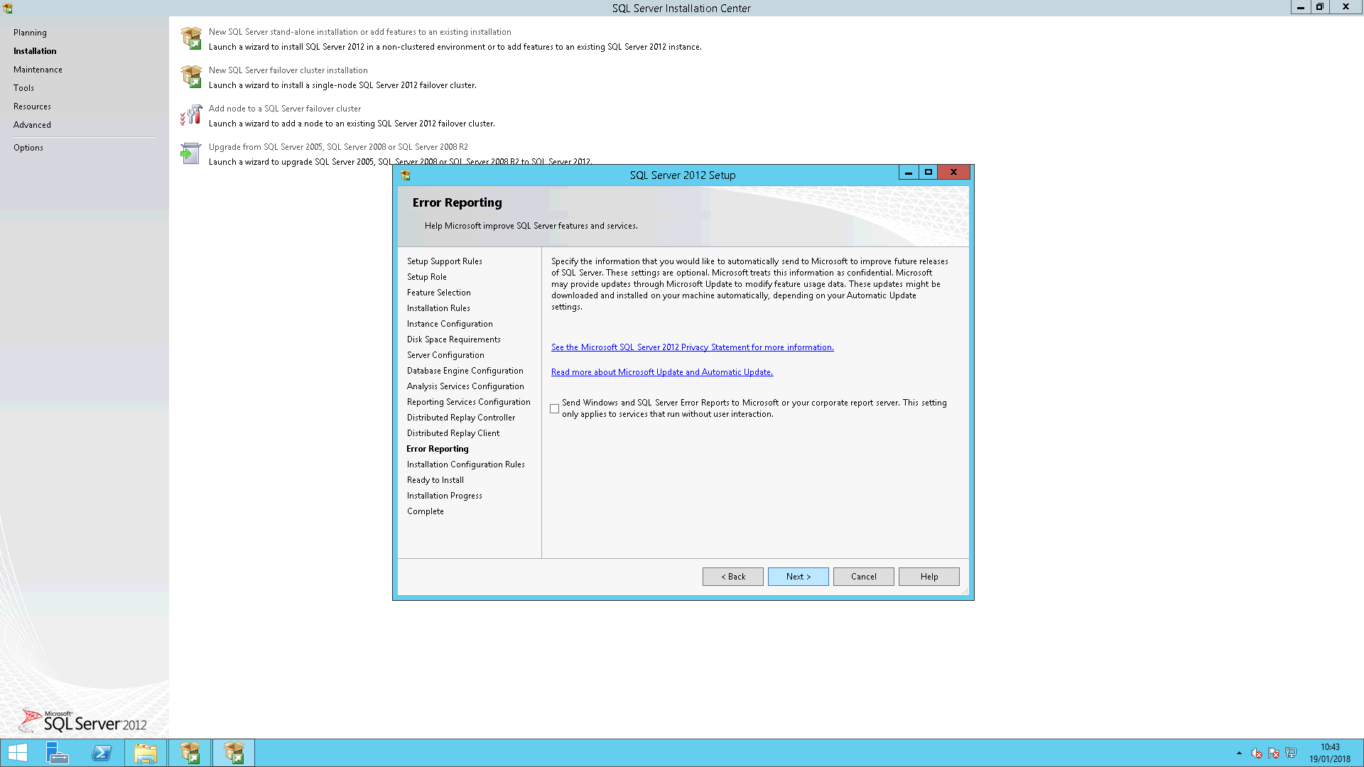Click Disk Space Requirements step
Screen dimensions: 1364x767
(454, 339)
